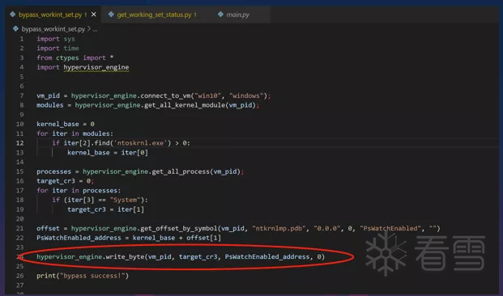The height and width of the screenshot is (296, 503).
Task: Click 'target_cr3 = 0;' on line 16
Action: tap(66, 181)
